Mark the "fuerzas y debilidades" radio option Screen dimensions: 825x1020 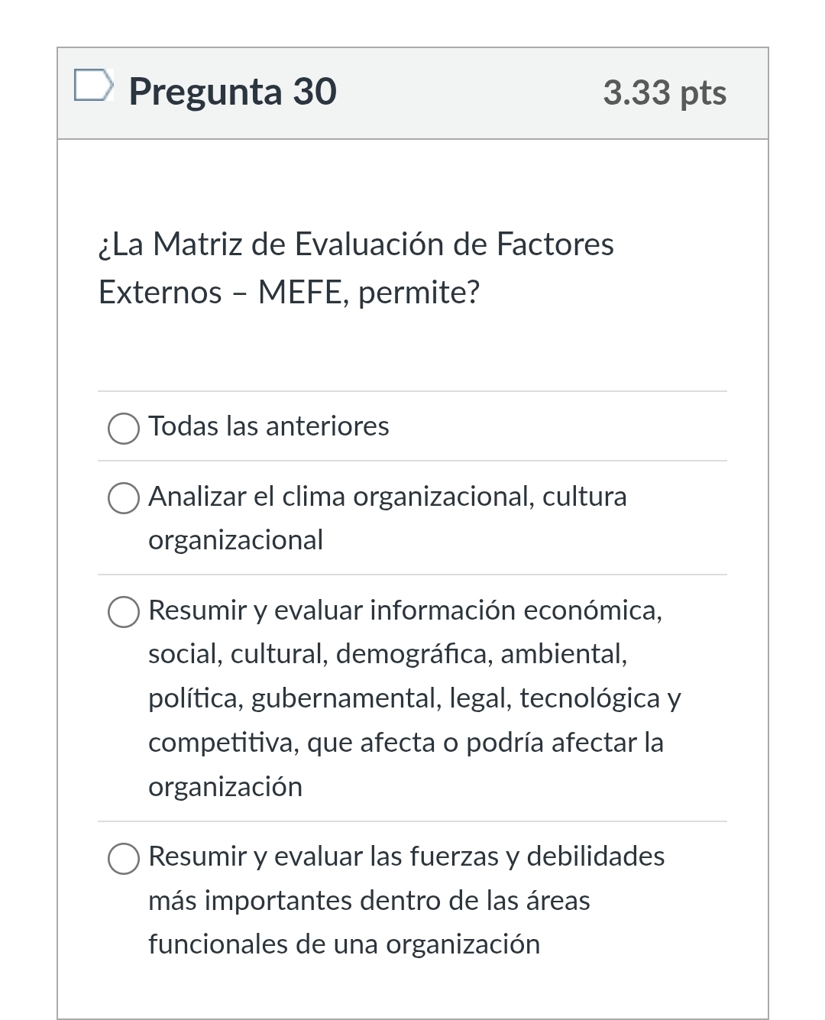tap(124, 859)
